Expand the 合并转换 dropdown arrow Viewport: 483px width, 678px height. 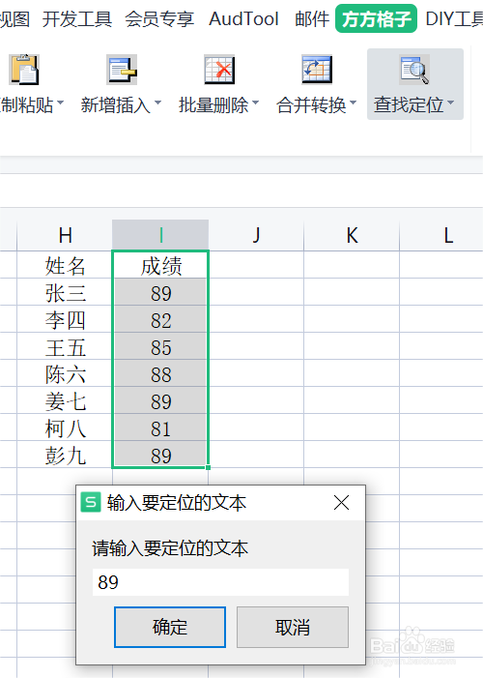pos(354,103)
